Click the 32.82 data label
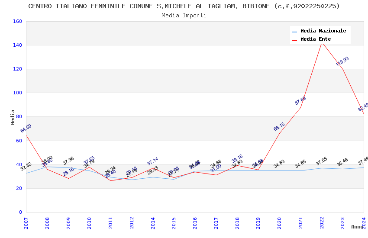The width and height of the screenshot is (368, 238). 26,166
